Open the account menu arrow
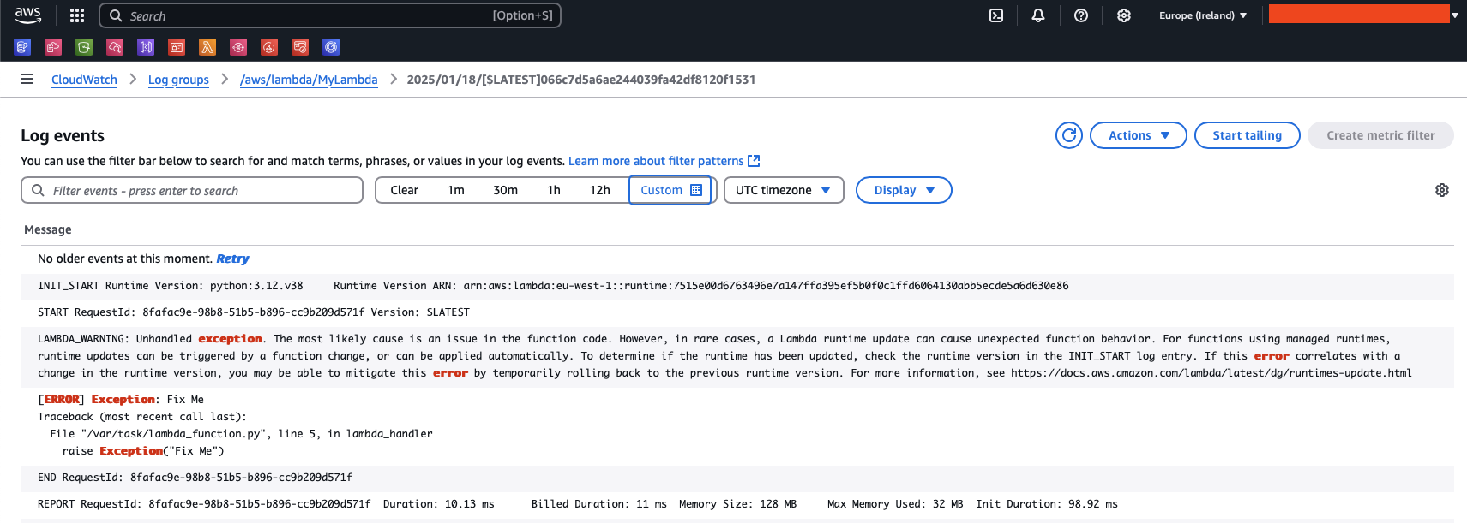Viewport: 1467px width, 523px height. (x=1454, y=15)
